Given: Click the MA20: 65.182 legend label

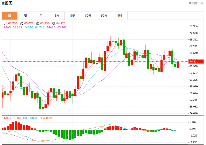Looking at the screenshot, I should click(x=57, y=27).
